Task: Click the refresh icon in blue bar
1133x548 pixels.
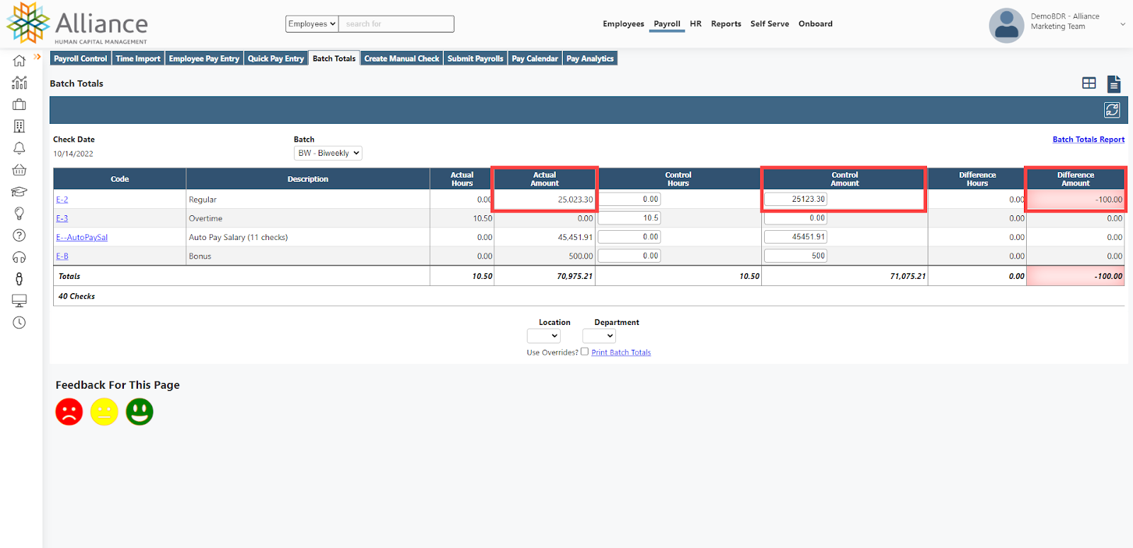Action: (x=1112, y=110)
